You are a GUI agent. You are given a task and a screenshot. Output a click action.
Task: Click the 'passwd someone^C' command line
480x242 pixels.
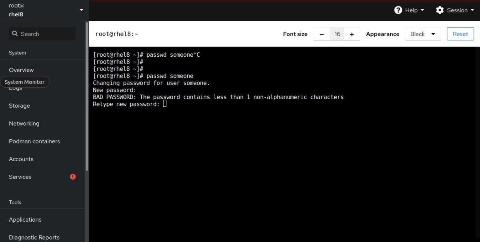tap(146, 55)
